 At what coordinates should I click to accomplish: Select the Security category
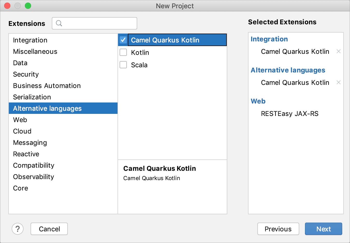[x=63, y=74]
